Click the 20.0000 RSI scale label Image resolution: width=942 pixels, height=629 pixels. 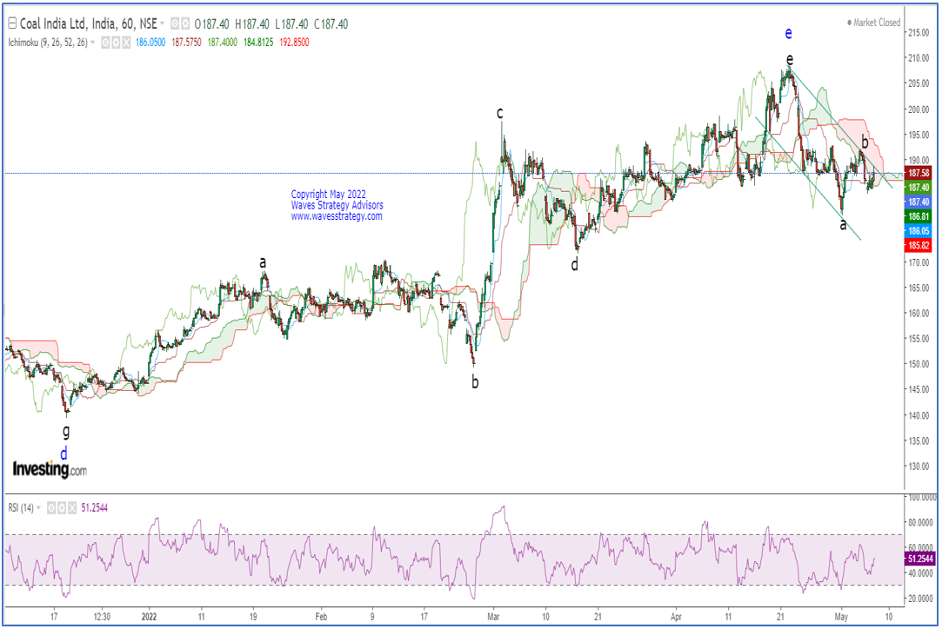(922, 599)
